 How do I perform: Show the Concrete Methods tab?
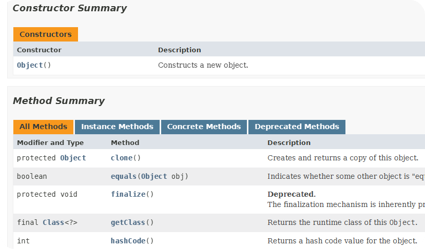click(204, 127)
